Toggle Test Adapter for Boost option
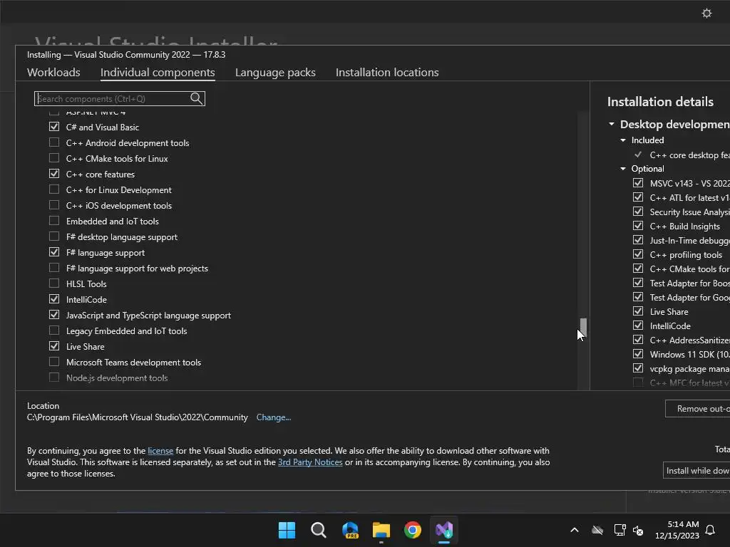 (x=638, y=283)
